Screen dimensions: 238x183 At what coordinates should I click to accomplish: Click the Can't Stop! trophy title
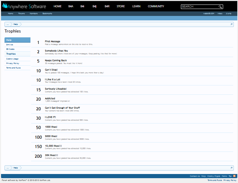[x=51, y=70]
